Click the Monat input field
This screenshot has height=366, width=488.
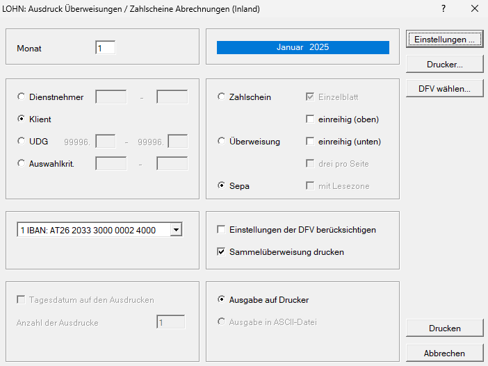point(105,49)
